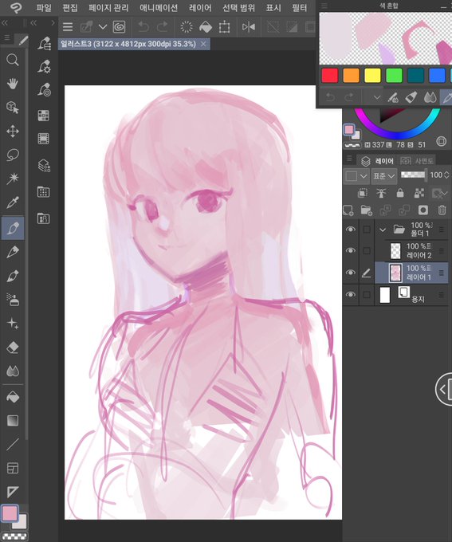Open the Color Set grid palette icon
This screenshot has height=542, width=452.
(x=44, y=116)
